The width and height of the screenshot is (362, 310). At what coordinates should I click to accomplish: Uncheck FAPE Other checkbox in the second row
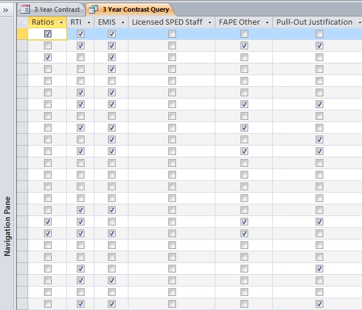(244, 46)
